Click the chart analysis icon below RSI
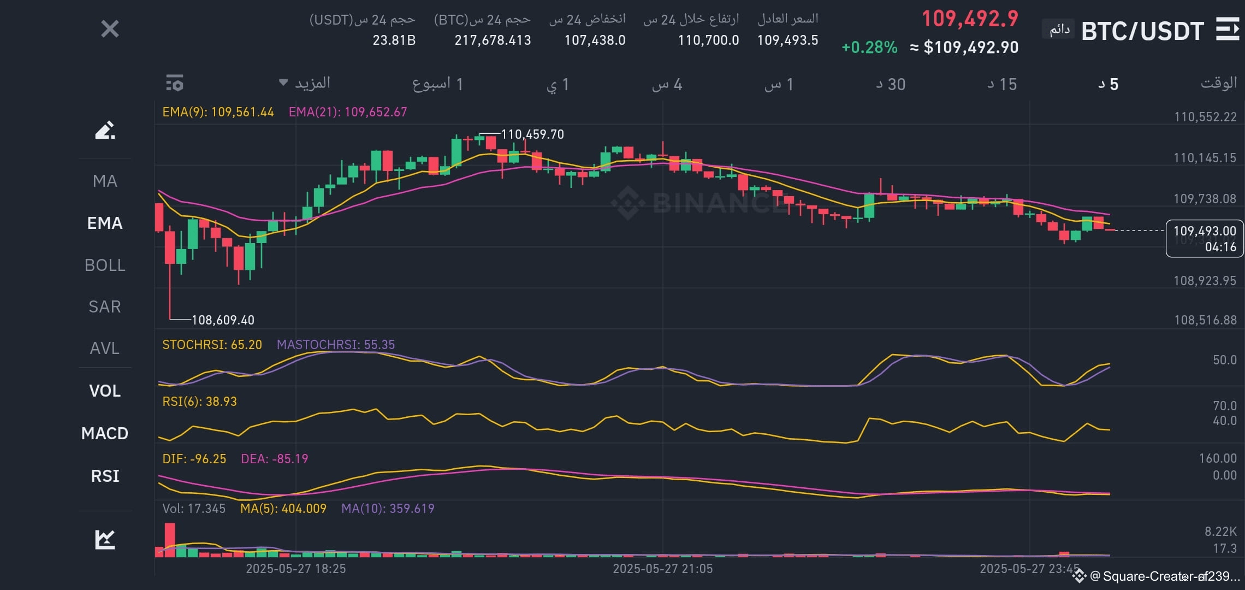The image size is (1245, 590). pyautogui.click(x=105, y=539)
